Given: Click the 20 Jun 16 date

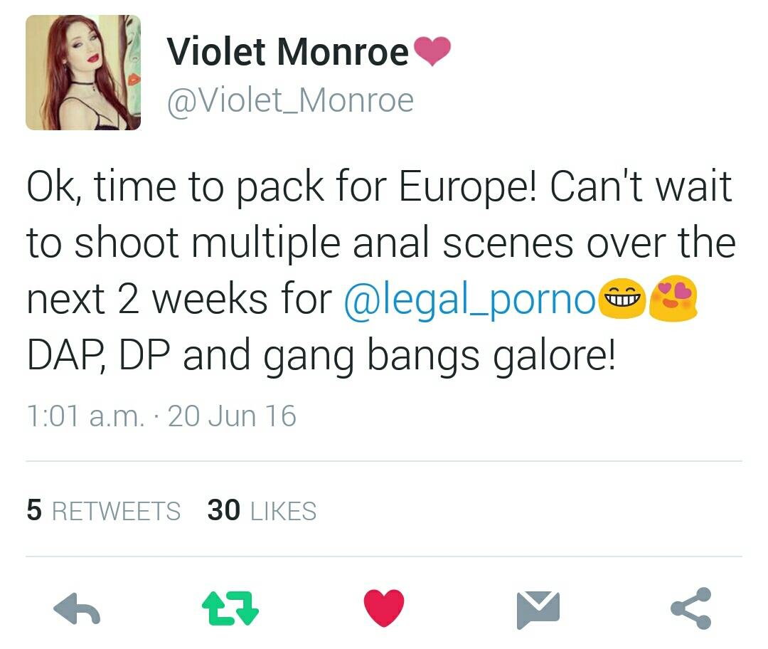Looking at the screenshot, I should point(232,416).
